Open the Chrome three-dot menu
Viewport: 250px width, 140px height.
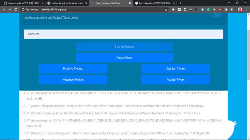(x=246, y=10)
